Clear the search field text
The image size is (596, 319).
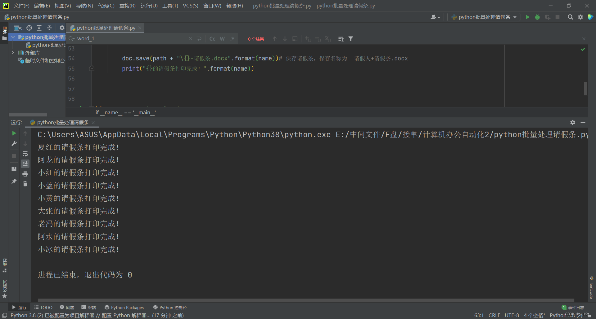[x=191, y=39]
